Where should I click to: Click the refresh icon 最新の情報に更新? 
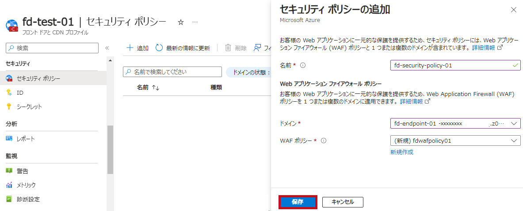pos(160,48)
